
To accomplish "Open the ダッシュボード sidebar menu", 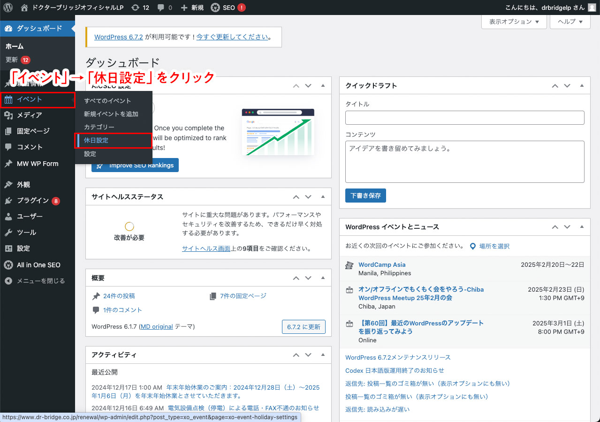I will [x=38, y=28].
